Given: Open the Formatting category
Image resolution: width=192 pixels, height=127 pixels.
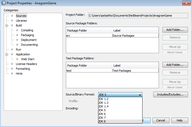Looking at the screenshot, I should pos(23,69).
